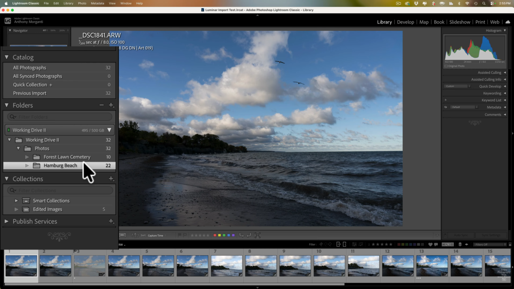Create a new collection with plus icon
Screen dimensions: 514x289
coord(111,179)
